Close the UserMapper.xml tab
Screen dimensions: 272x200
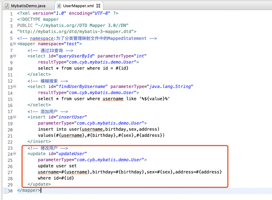point(98,6)
